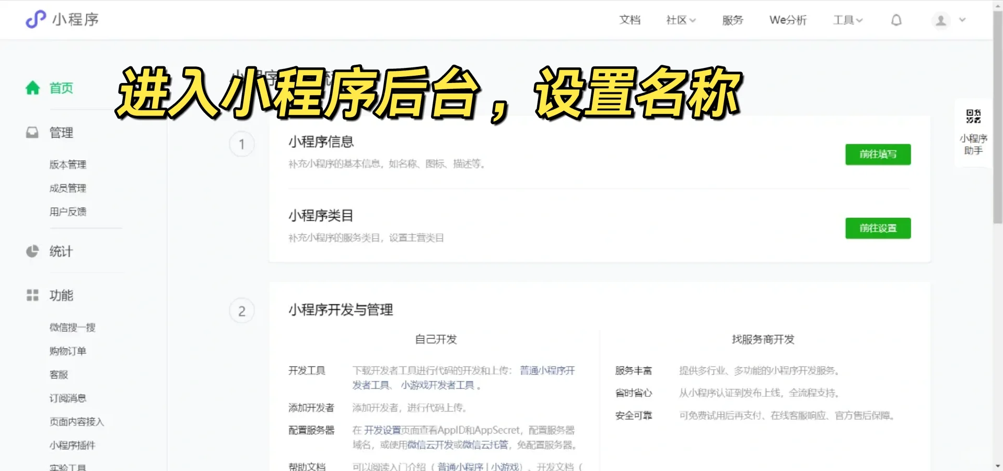The image size is (1003, 471).
Task: Expand the 社区 dropdown menu
Action: point(680,20)
